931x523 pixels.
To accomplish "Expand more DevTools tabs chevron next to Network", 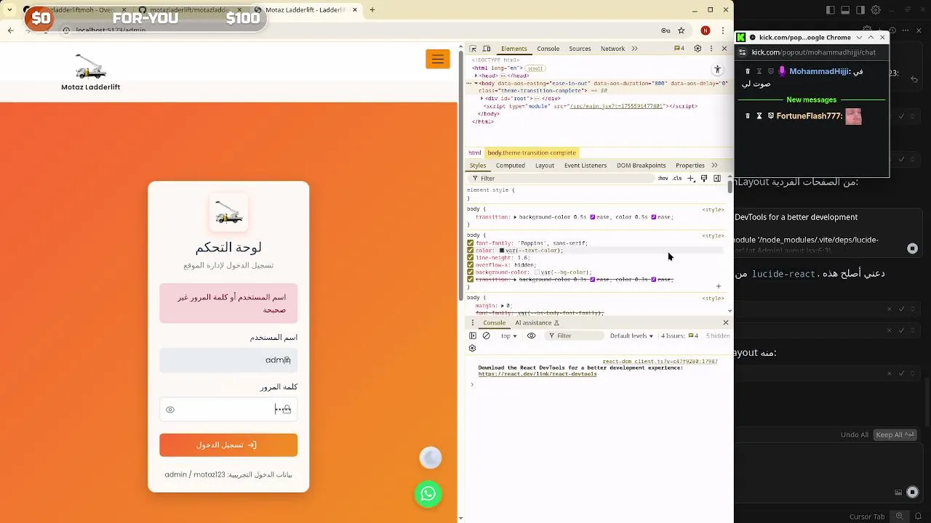I will pyautogui.click(x=634, y=49).
